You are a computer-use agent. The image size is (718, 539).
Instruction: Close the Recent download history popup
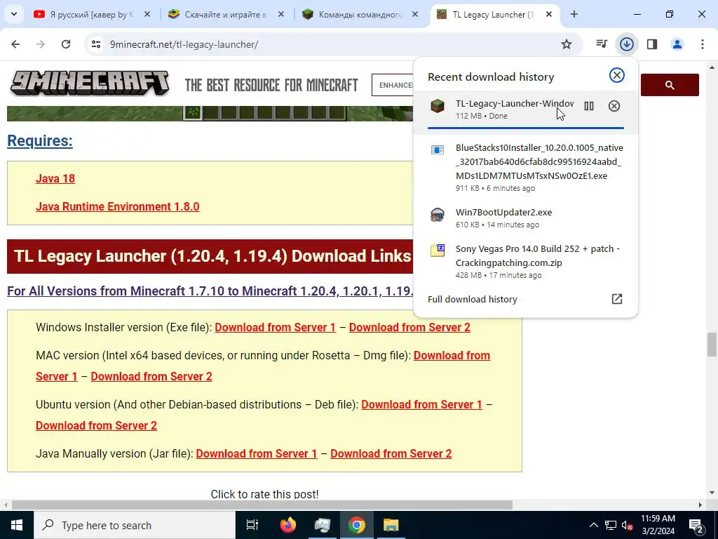617,75
